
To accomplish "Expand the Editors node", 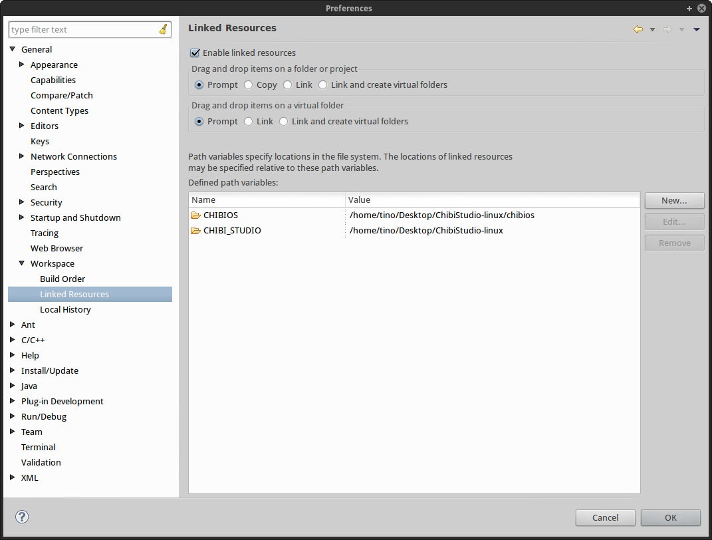I will point(21,125).
